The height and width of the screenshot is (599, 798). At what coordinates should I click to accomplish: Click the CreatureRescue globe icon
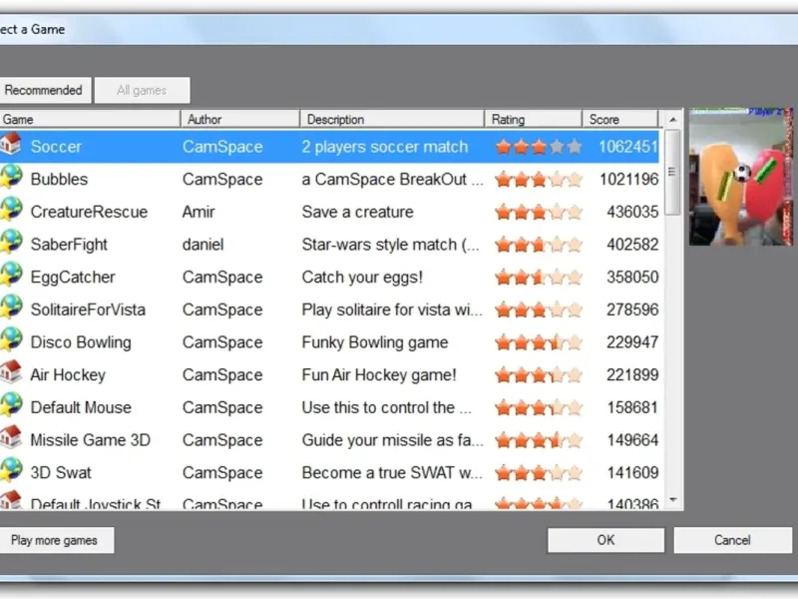click(x=11, y=210)
